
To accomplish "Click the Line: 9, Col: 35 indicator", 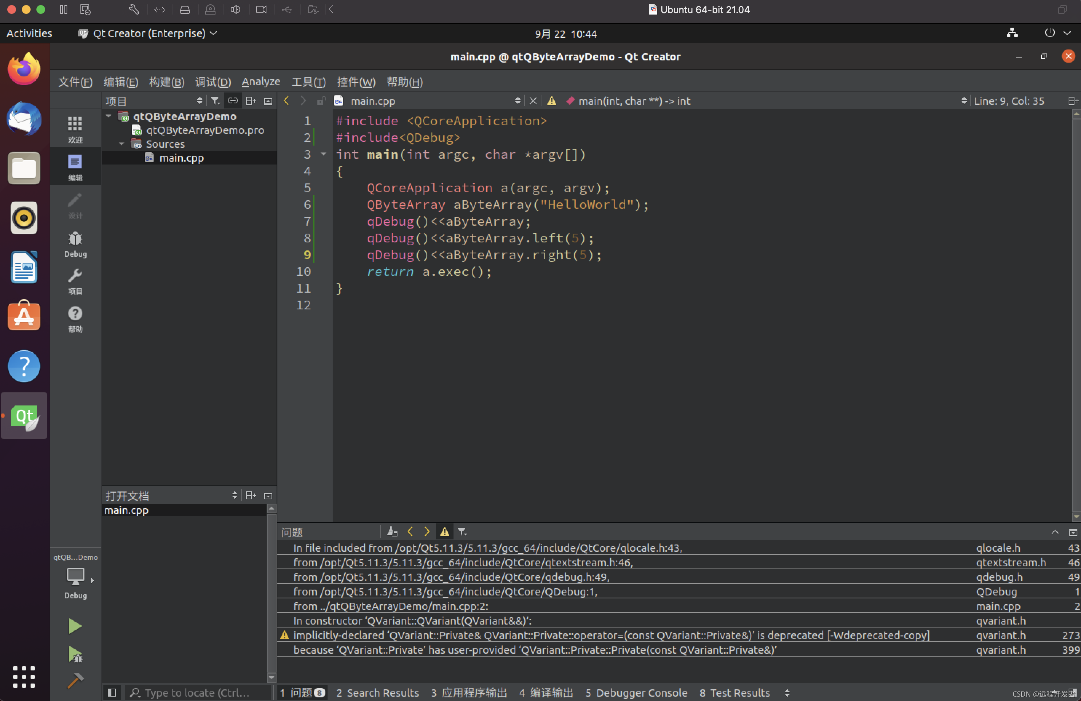I will [x=1009, y=101].
